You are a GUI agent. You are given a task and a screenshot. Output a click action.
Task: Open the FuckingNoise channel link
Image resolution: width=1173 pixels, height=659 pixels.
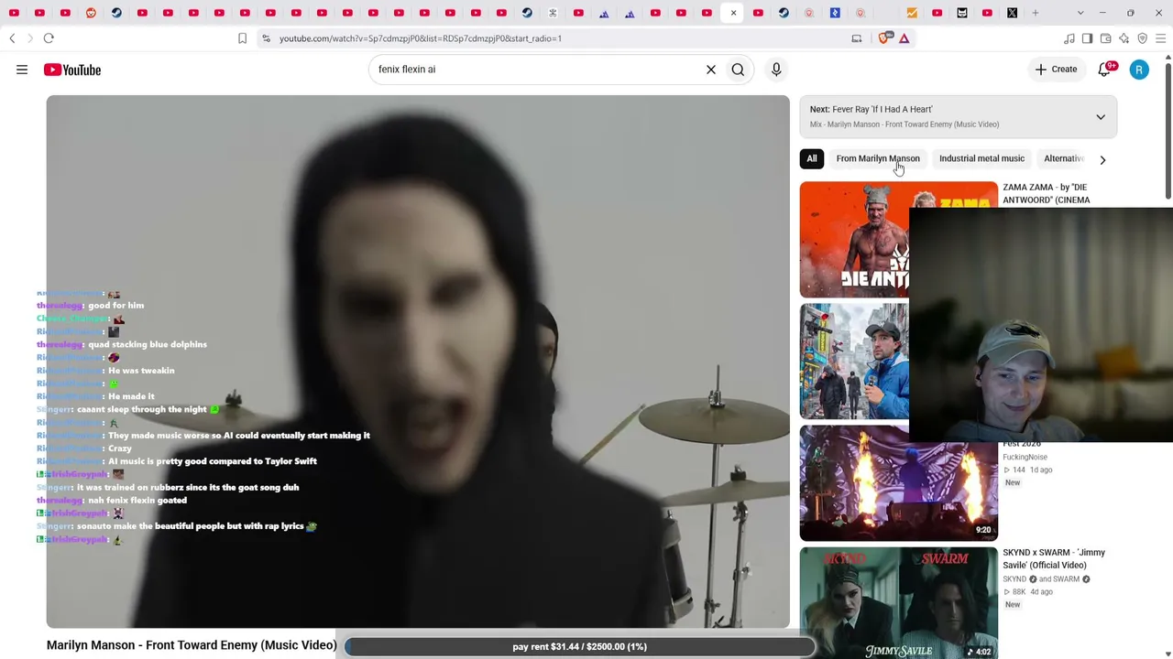pos(1025,458)
